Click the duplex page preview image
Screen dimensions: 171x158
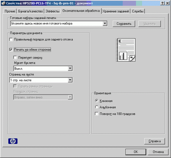126,50
